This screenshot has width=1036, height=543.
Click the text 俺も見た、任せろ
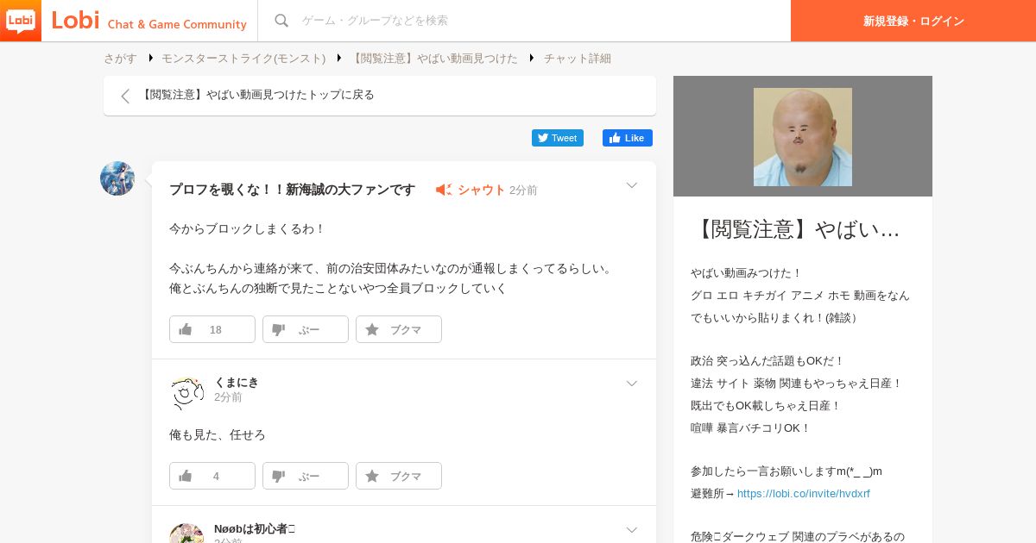click(x=218, y=435)
